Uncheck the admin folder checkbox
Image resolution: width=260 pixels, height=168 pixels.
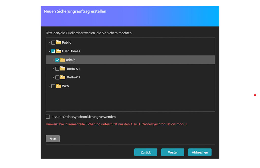click(x=57, y=60)
